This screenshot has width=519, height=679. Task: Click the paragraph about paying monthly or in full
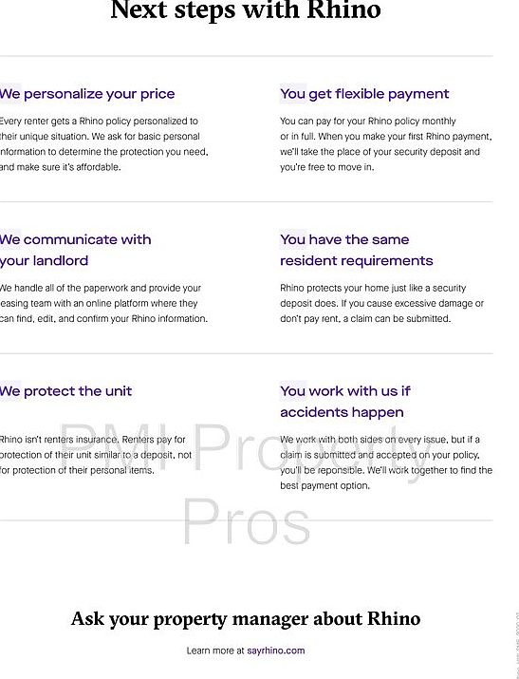click(386, 144)
